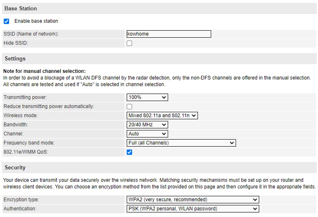Click the 'Hide SSID:' label text
Screen dimensions: 318x217
[x=16, y=43]
